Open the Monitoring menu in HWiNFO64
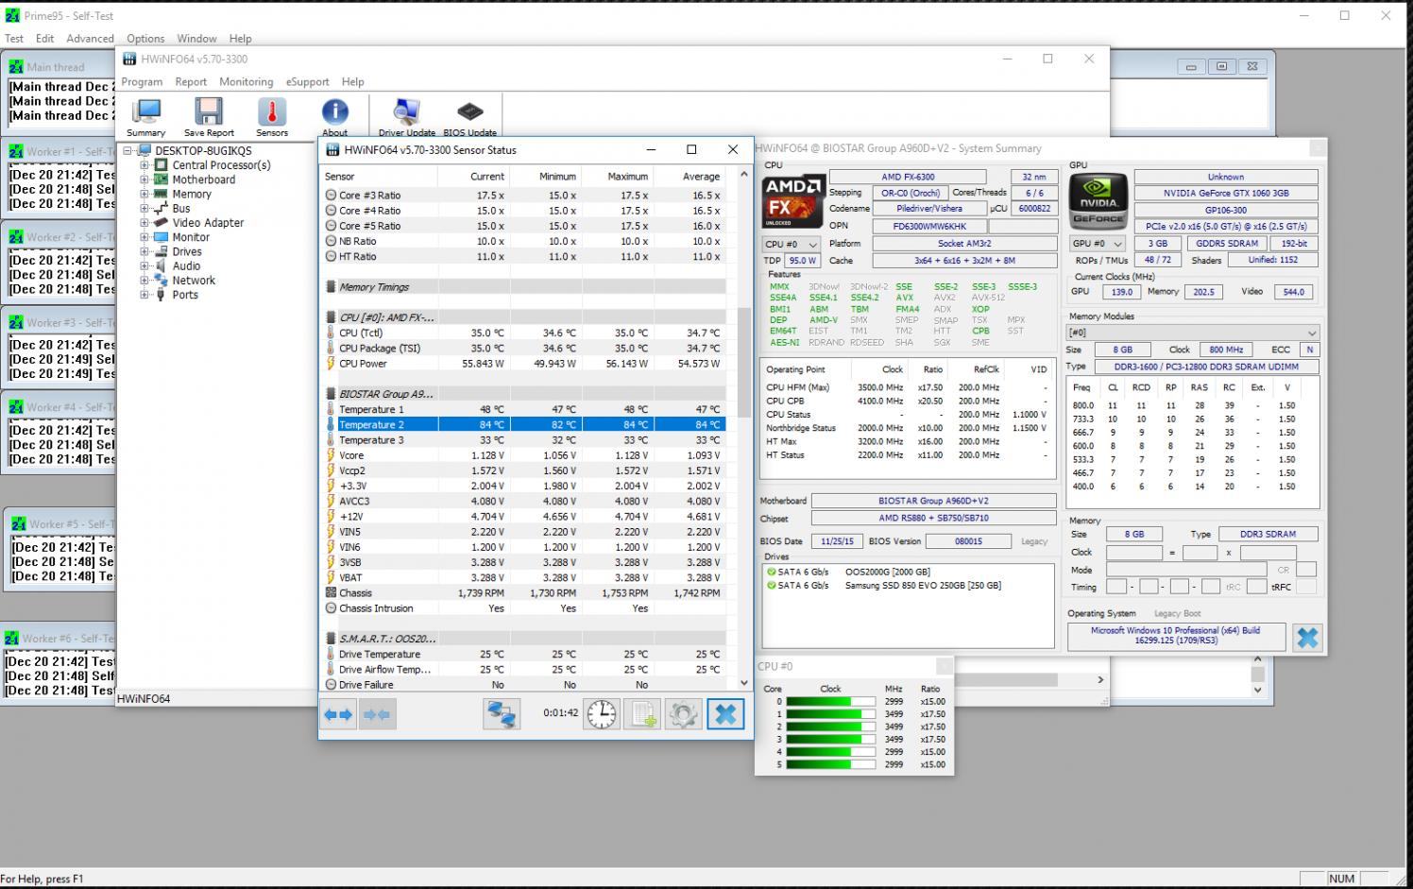Screen dimensions: 1413x889 pos(246,82)
